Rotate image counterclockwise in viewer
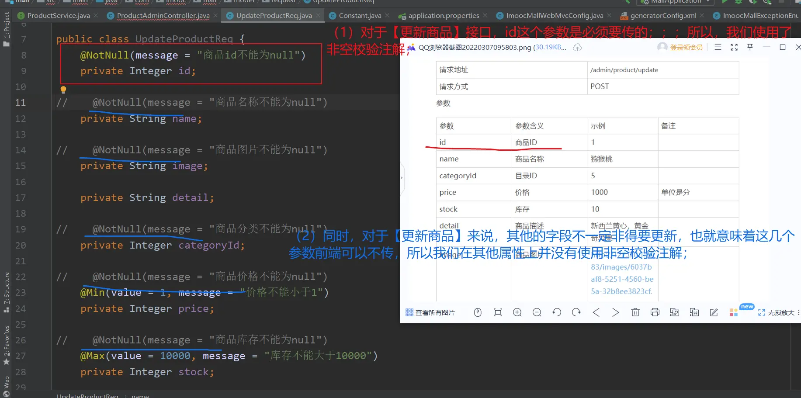Image resolution: width=801 pixels, height=398 pixels. [557, 312]
